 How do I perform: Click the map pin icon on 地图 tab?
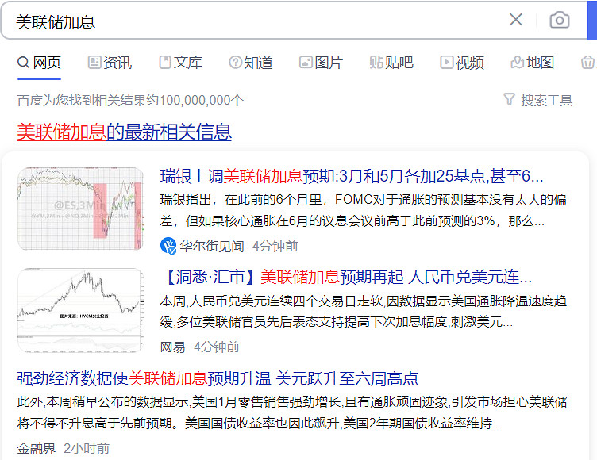tap(517, 62)
